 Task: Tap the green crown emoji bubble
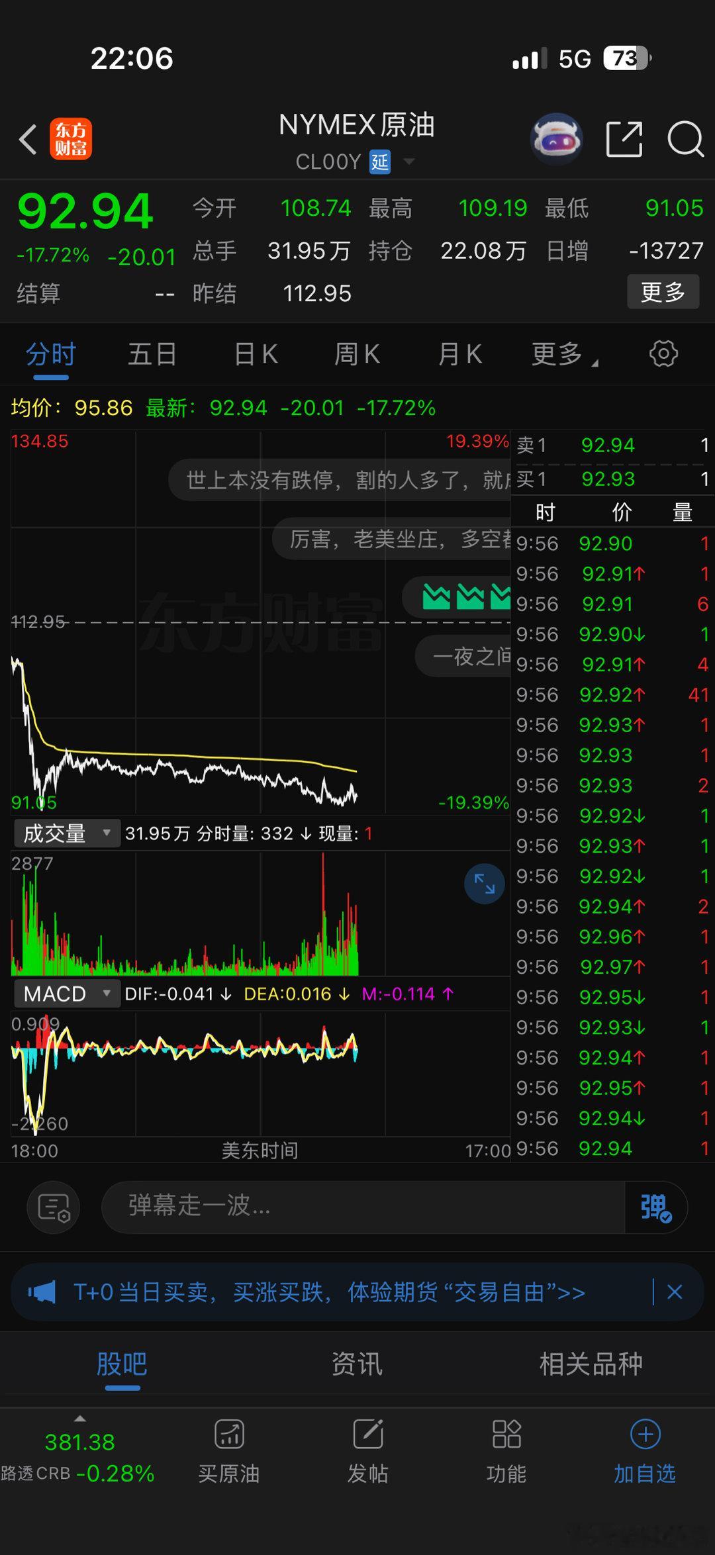457,597
